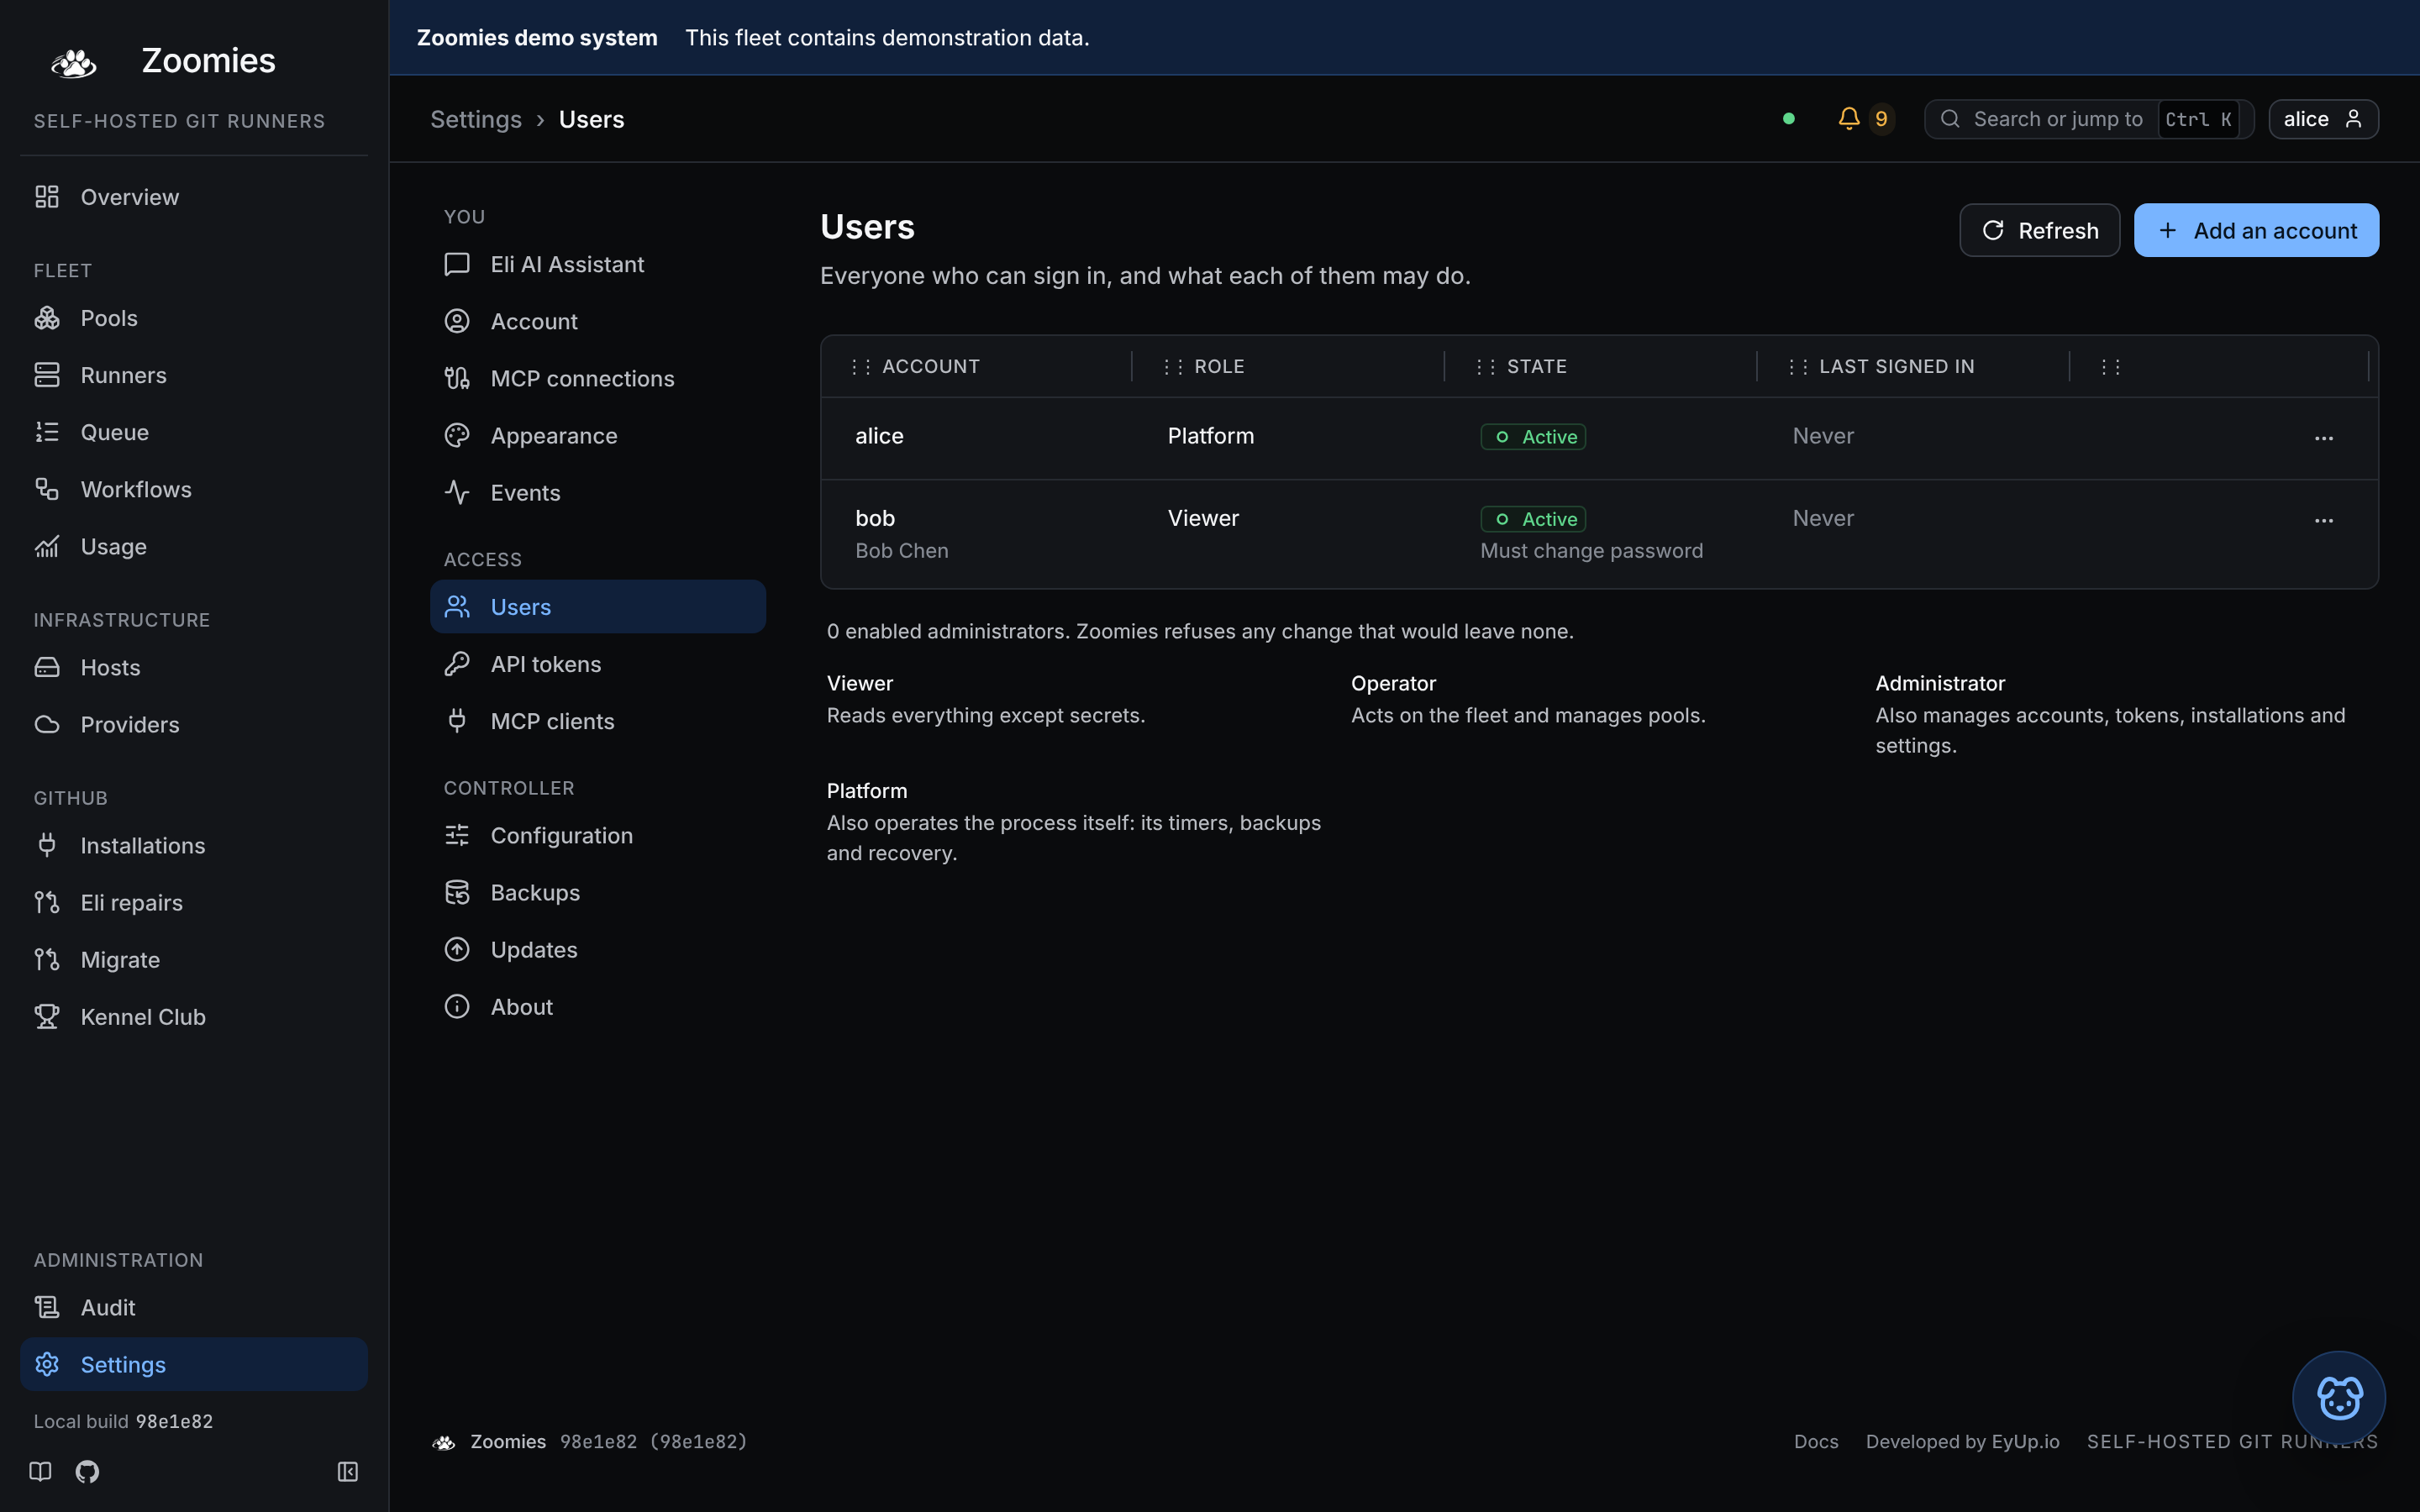Click the Appearance palette icon
The width and height of the screenshot is (2420, 1512).
tap(457, 435)
